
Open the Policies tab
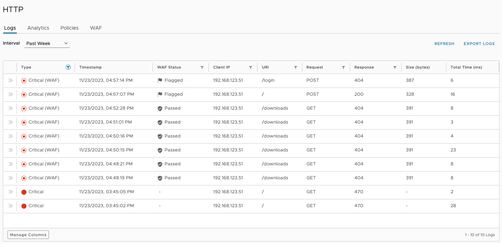coord(70,28)
